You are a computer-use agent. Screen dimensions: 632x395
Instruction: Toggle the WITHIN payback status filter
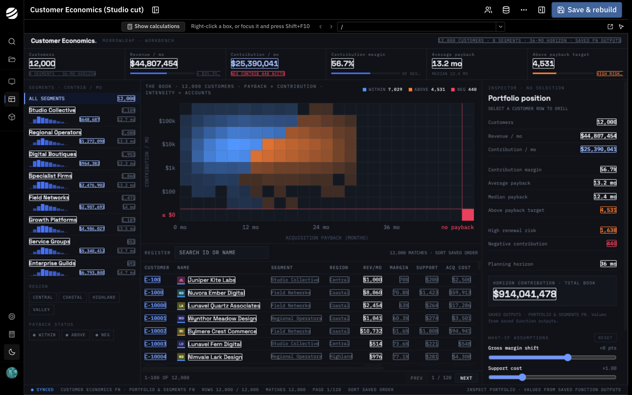click(x=44, y=335)
